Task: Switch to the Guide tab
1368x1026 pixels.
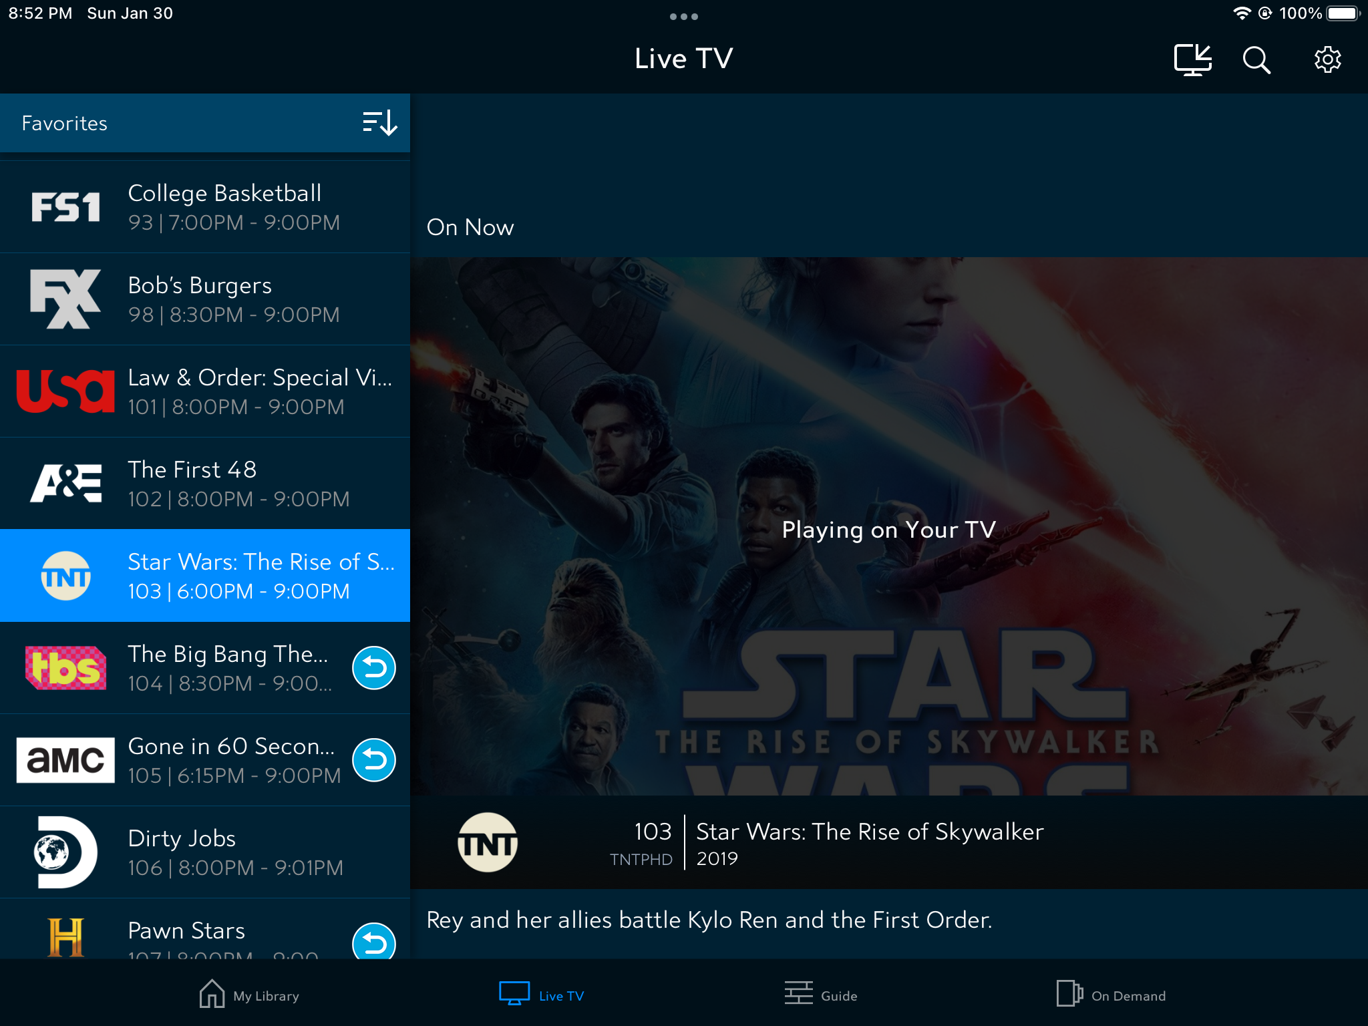Action: [821, 995]
